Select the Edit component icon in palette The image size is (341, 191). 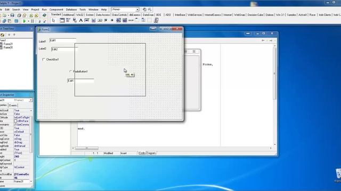point(87,20)
